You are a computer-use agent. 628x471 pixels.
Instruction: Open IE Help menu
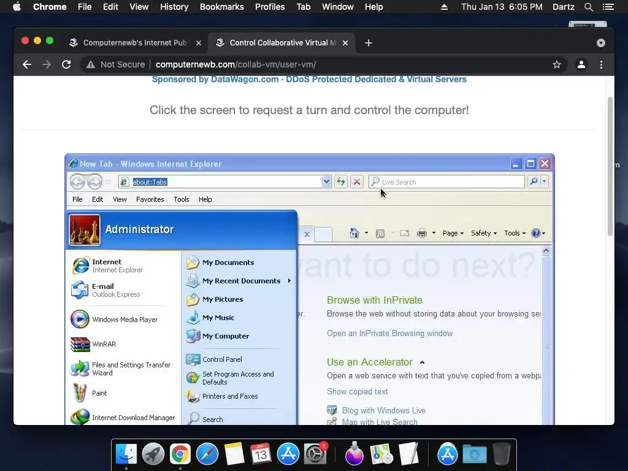[x=205, y=199]
